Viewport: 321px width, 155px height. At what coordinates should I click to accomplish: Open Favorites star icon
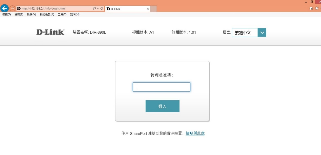pos(317,8)
